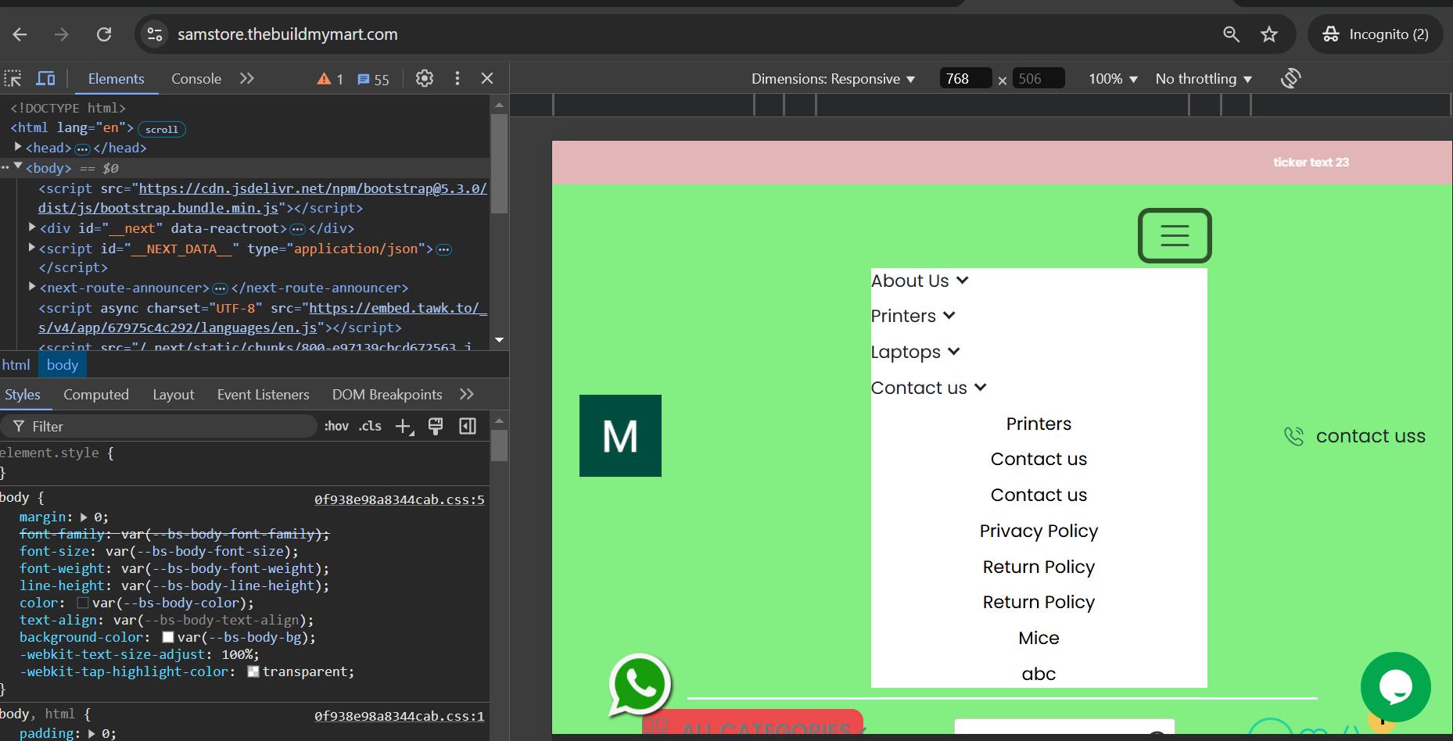The width and height of the screenshot is (1453, 741).
Task: Switch to the Styles tab
Action: (23, 395)
